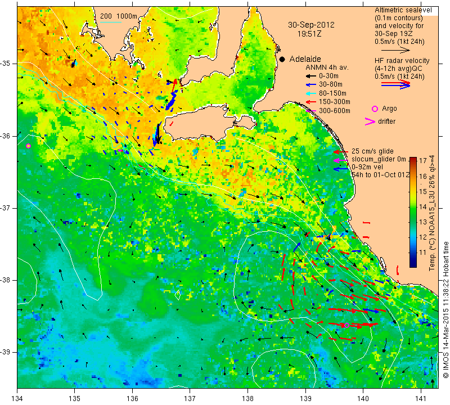Click the cyan 80-150m legend arrow
The width and height of the screenshot is (450, 405).
[x=310, y=93]
